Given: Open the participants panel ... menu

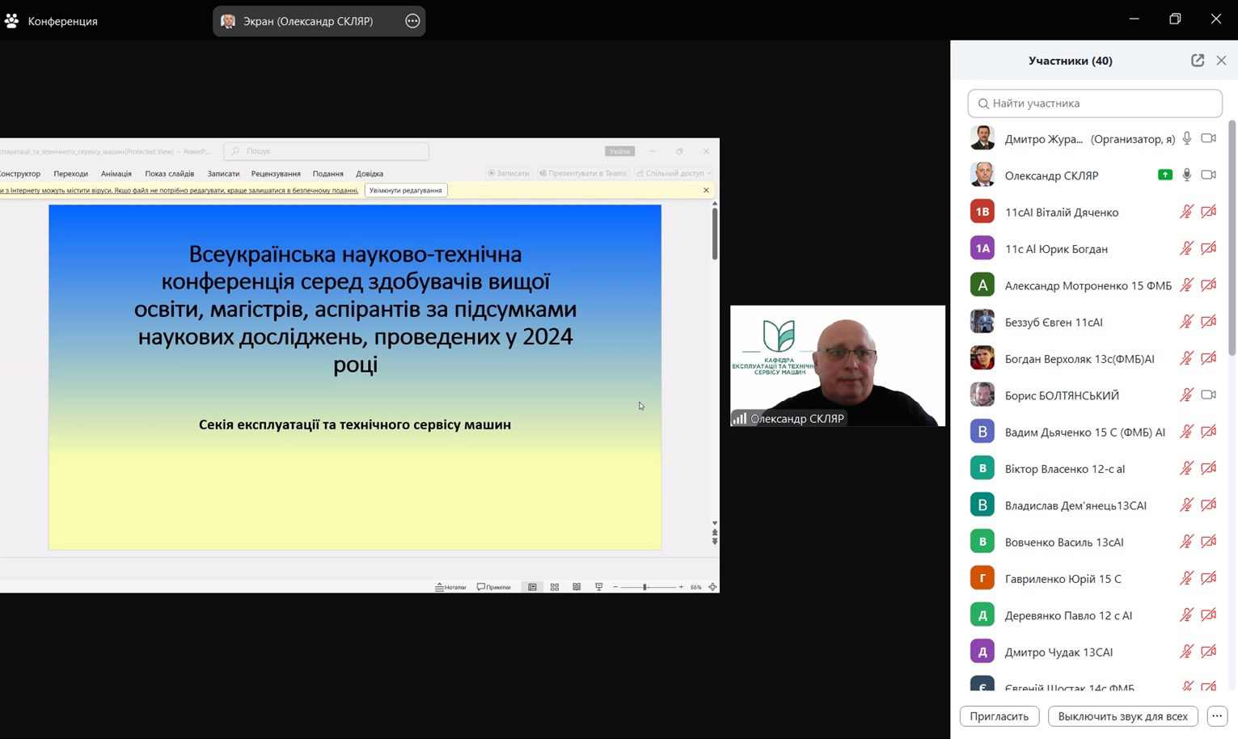Looking at the screenshot, I should tap(1217, 716).
